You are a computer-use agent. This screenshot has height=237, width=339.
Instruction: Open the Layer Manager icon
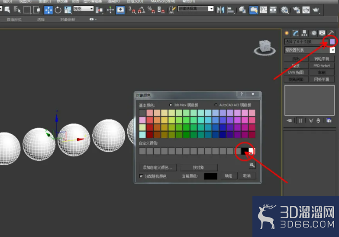tap(242, 10)
